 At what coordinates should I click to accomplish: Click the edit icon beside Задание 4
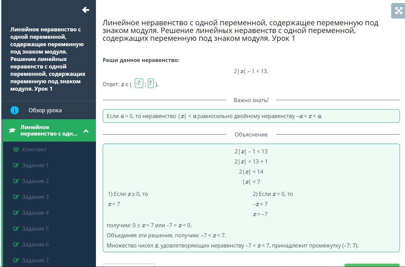point(16,213)
